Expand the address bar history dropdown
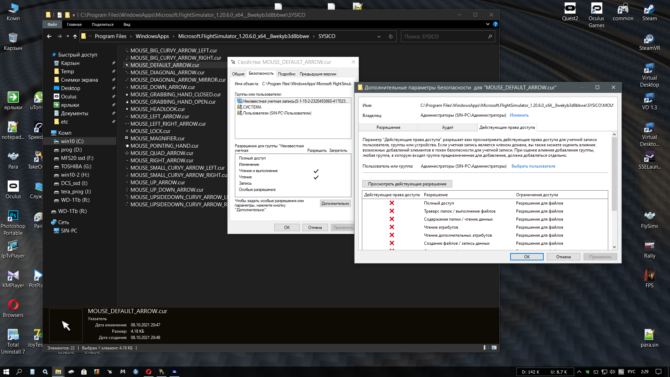The height and width of the screenshot is (377, 670). [x=379, y=36]
